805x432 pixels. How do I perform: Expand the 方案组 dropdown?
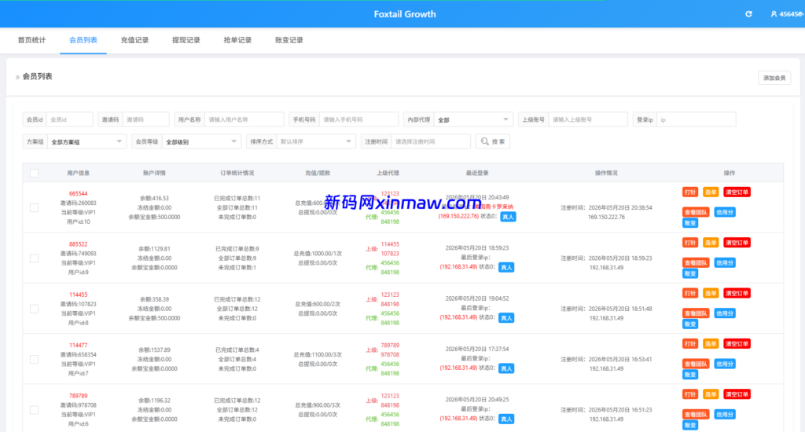coord(86,141)
